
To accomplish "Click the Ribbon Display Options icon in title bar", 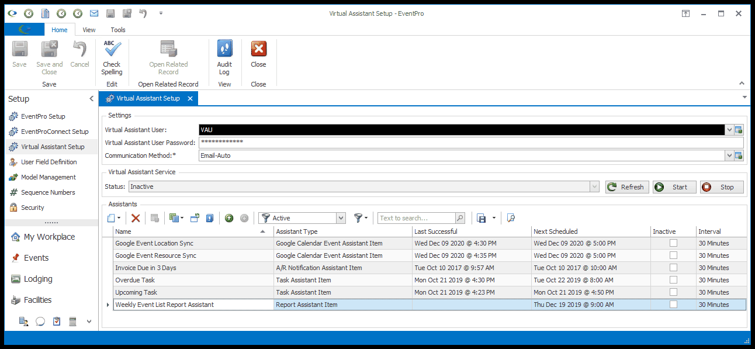I will [685, 13].
